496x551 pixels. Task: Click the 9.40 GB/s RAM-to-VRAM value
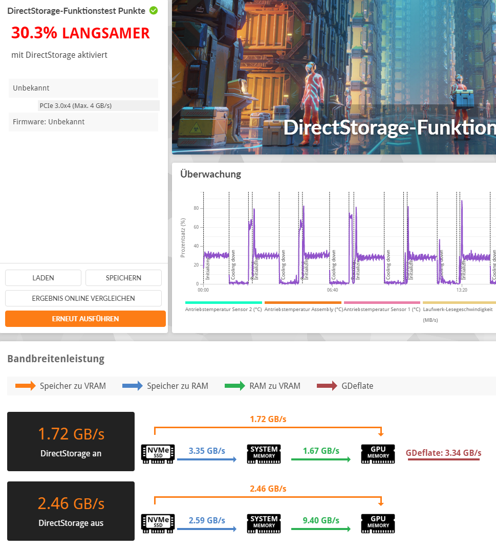[321, 520]
